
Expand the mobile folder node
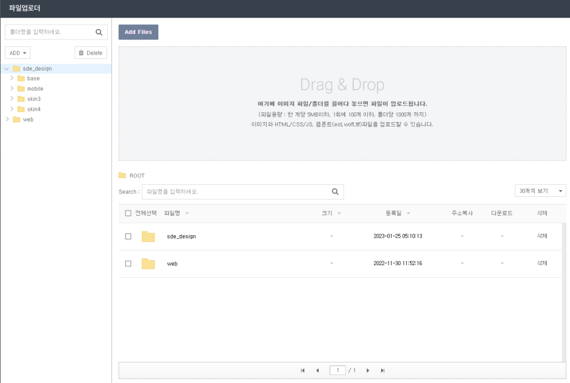click(12, 88)
